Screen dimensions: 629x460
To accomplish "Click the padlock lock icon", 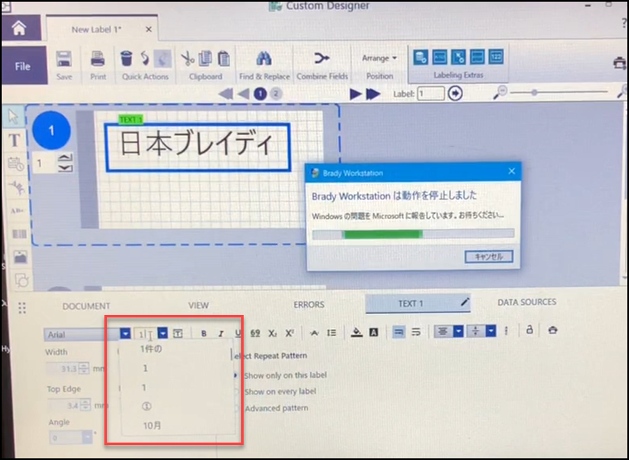I will tap(530, 330).
